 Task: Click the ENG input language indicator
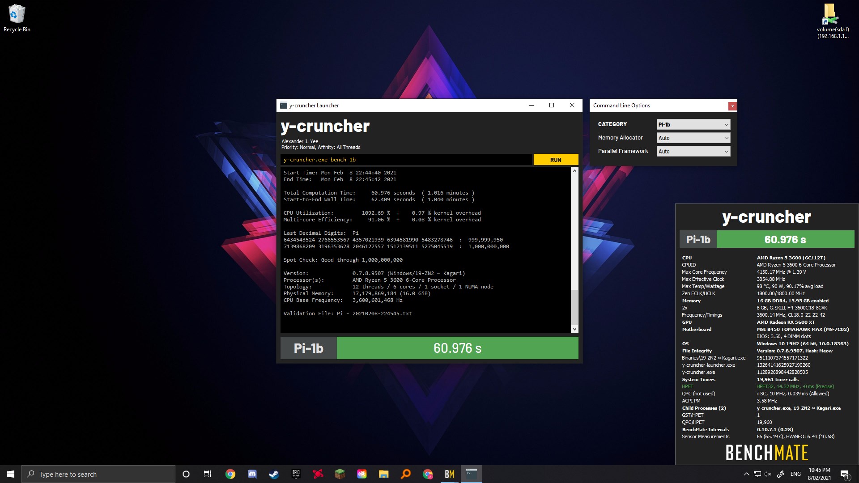pos(795,474)
